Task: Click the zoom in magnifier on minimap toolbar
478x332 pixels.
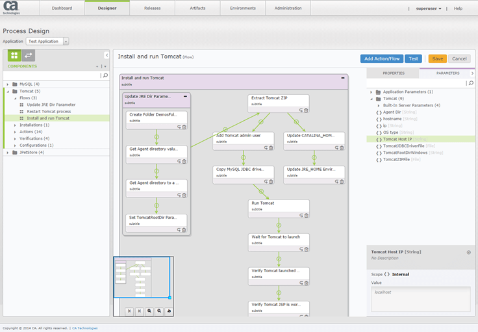Action: click(149, 311)
